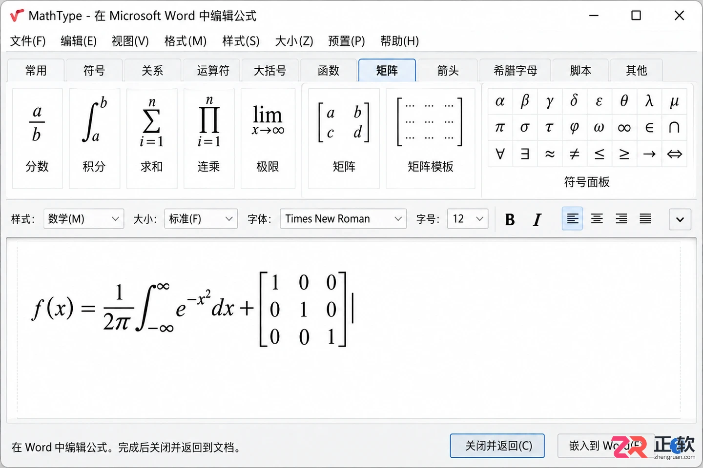
Task: Open the 样式 style dropdown
Action: (x=83, y=219)
